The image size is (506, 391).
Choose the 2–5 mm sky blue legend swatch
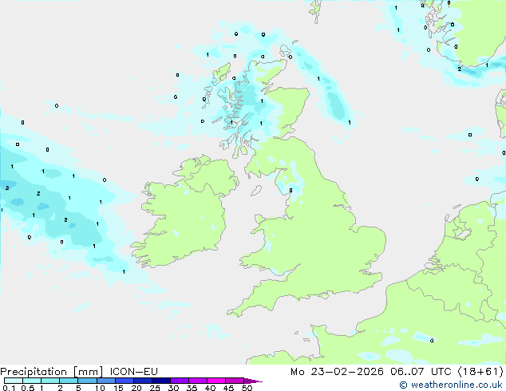(69, 381)
